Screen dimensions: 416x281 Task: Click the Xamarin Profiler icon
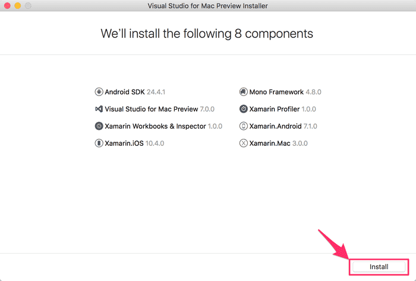pos(243,109)
